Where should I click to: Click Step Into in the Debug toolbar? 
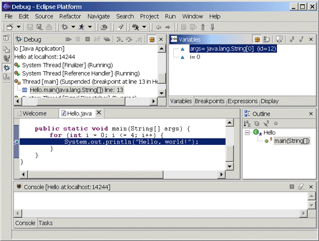pos(120,39)
